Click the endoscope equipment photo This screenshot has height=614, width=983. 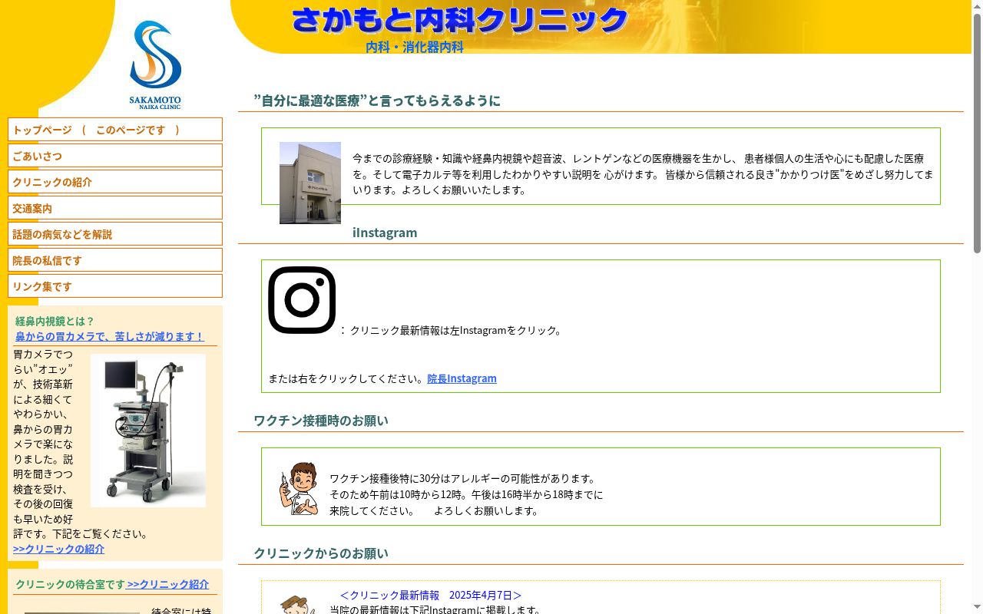(x=148, y=430)
